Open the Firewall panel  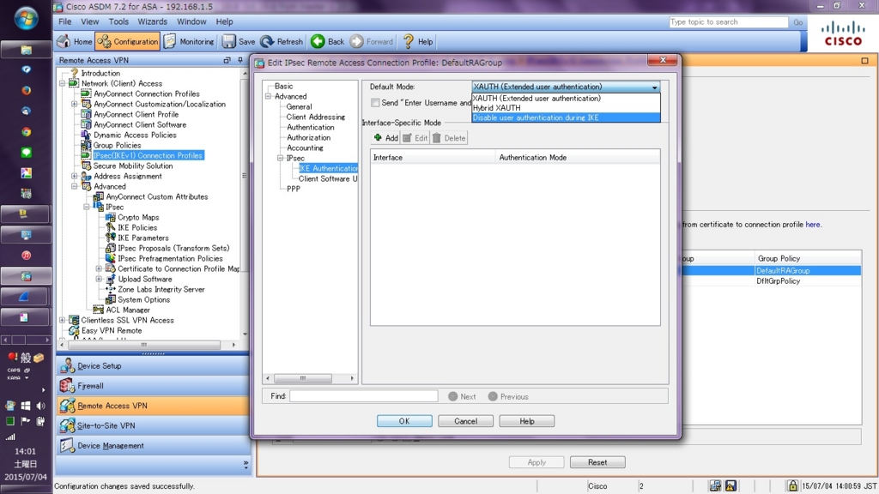[153, 386]
